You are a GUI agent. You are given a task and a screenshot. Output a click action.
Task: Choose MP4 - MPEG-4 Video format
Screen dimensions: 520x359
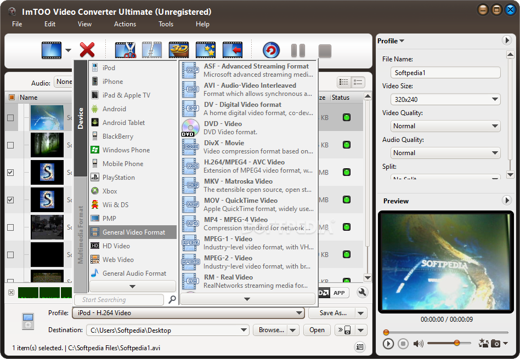[247, 224]
